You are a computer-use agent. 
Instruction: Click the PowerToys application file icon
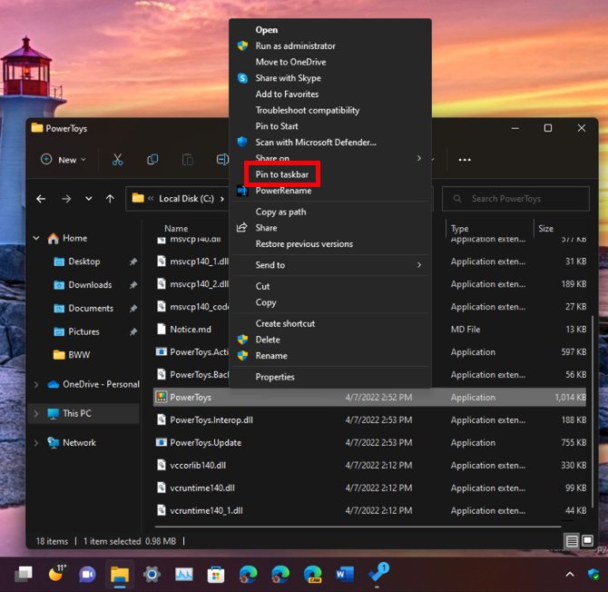tap(162, 397)
